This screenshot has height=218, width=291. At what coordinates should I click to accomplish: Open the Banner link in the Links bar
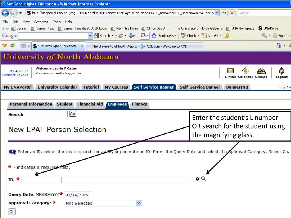19,28
